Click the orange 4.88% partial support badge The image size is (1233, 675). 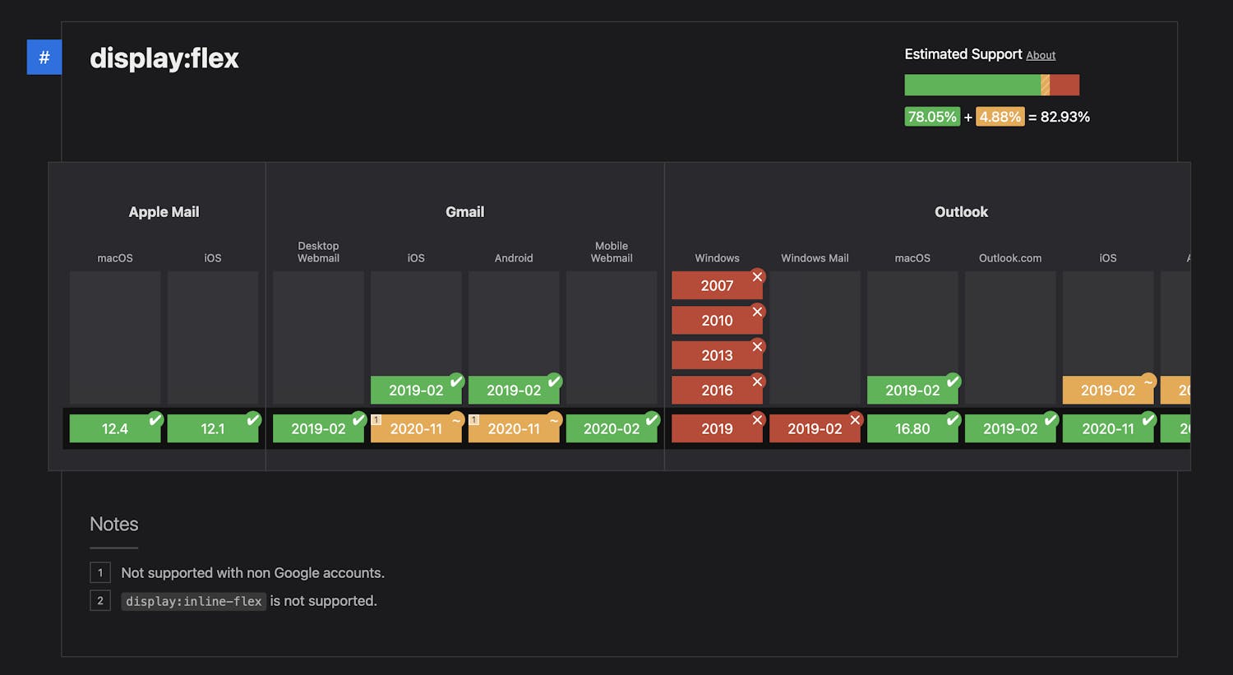(1000, 117)
